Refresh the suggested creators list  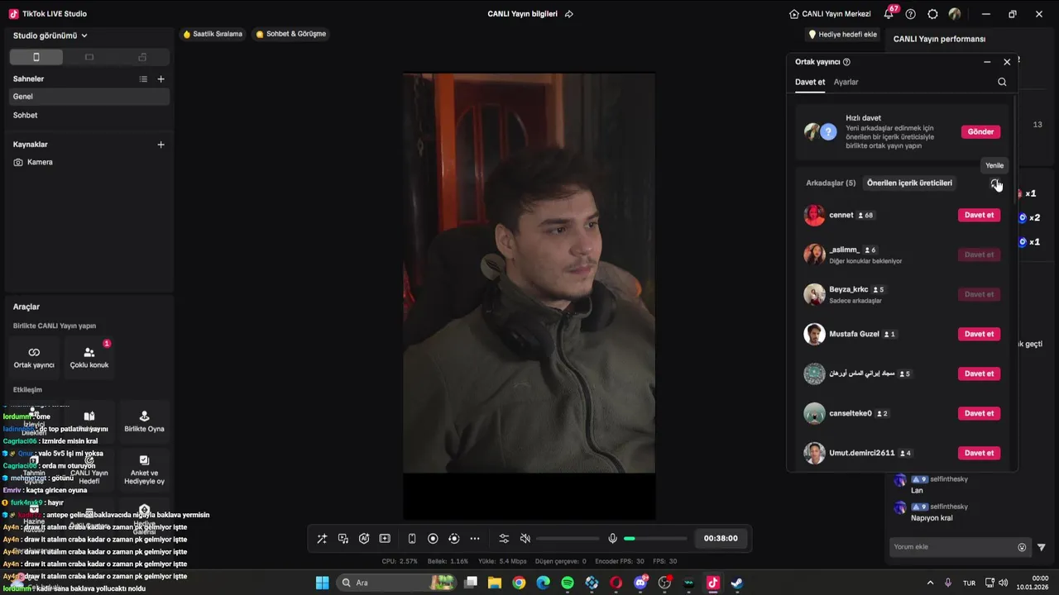(994, 183)
